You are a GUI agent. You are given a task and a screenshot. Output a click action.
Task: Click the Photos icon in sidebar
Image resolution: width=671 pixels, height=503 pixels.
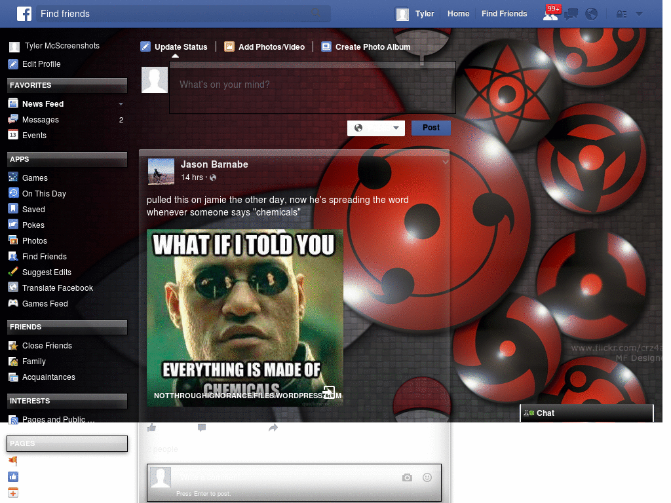tap(13, 240)
